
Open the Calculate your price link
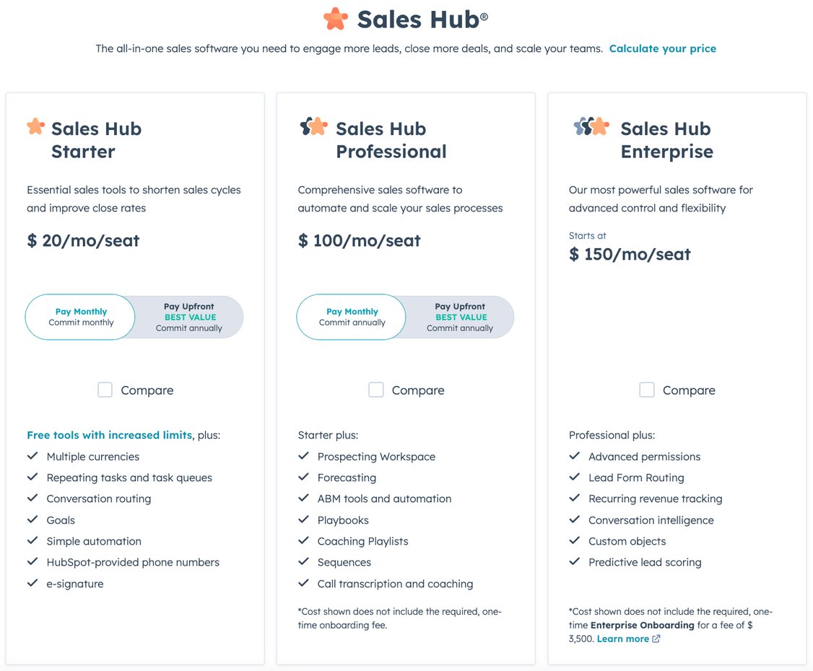pos(662,48)
